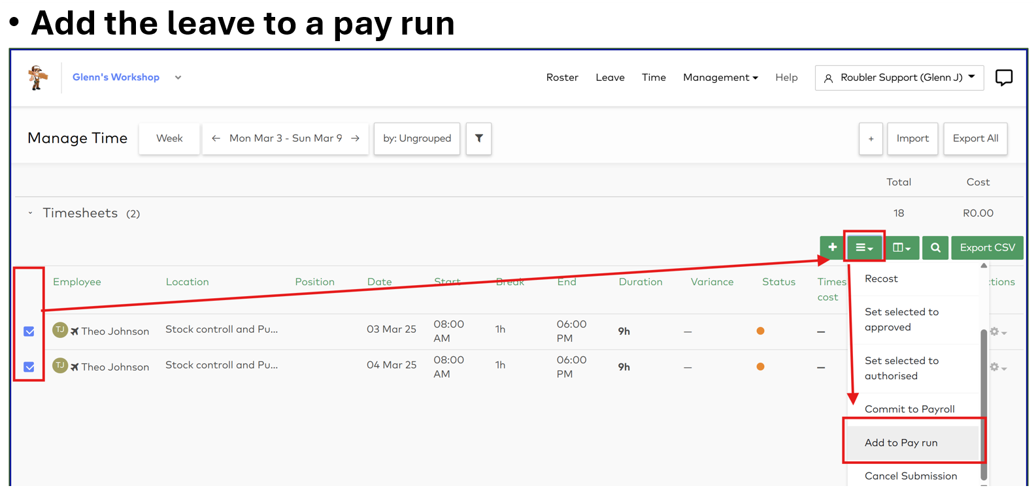
Task: Click the TJ avatar on 03 Mar row
Action: click(x=60, y=329)
